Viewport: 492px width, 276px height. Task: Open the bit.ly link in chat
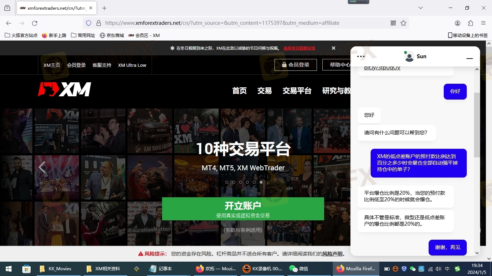pyautogui.click(x=382, y=68)
